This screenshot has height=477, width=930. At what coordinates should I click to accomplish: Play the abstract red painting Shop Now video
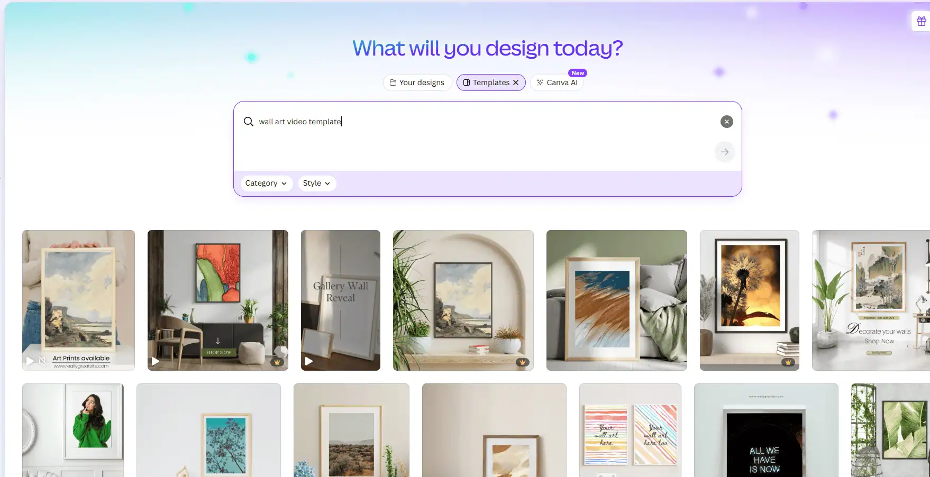[x=156, y=361]
